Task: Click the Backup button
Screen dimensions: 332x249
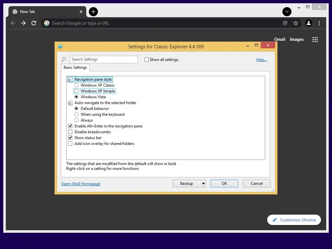Action: point(186,184)
